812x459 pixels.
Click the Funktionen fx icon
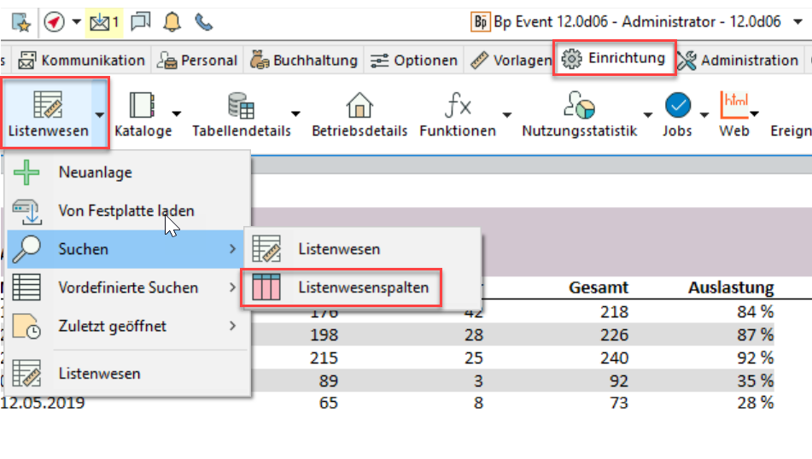pyautogui.click(x=458, y=106)
